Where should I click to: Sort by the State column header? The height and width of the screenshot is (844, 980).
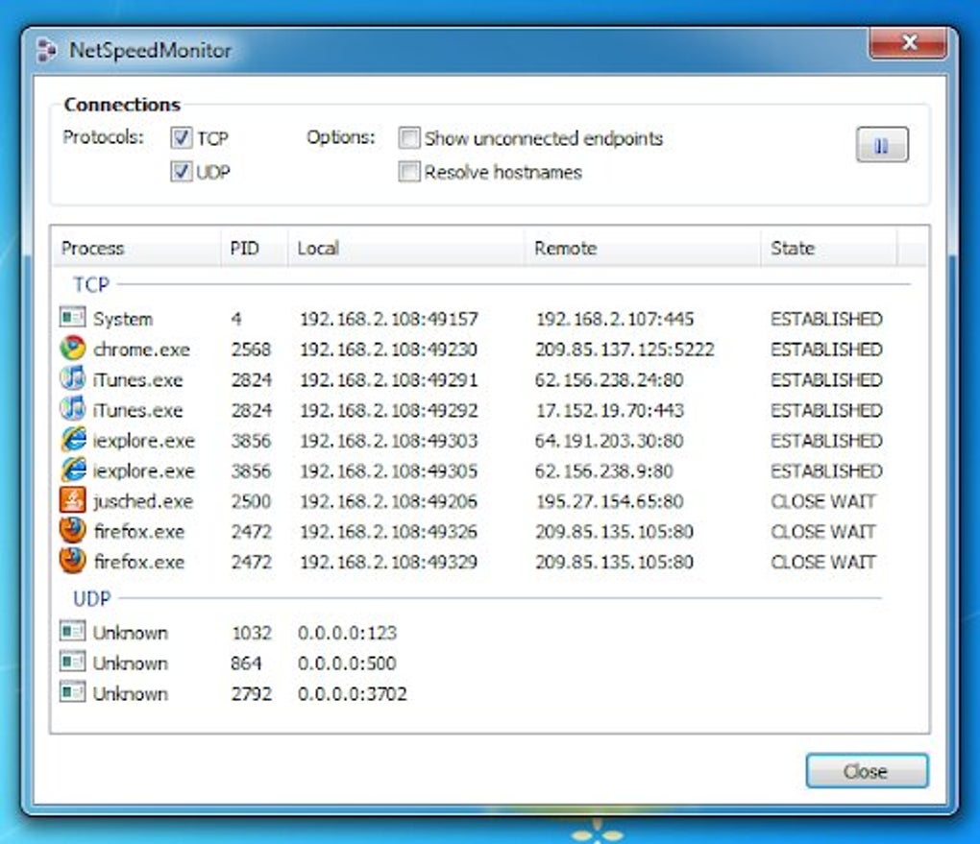pos(829,248)
